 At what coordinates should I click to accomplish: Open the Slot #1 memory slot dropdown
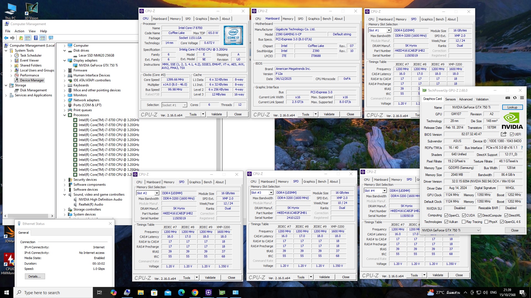(389, 30)
